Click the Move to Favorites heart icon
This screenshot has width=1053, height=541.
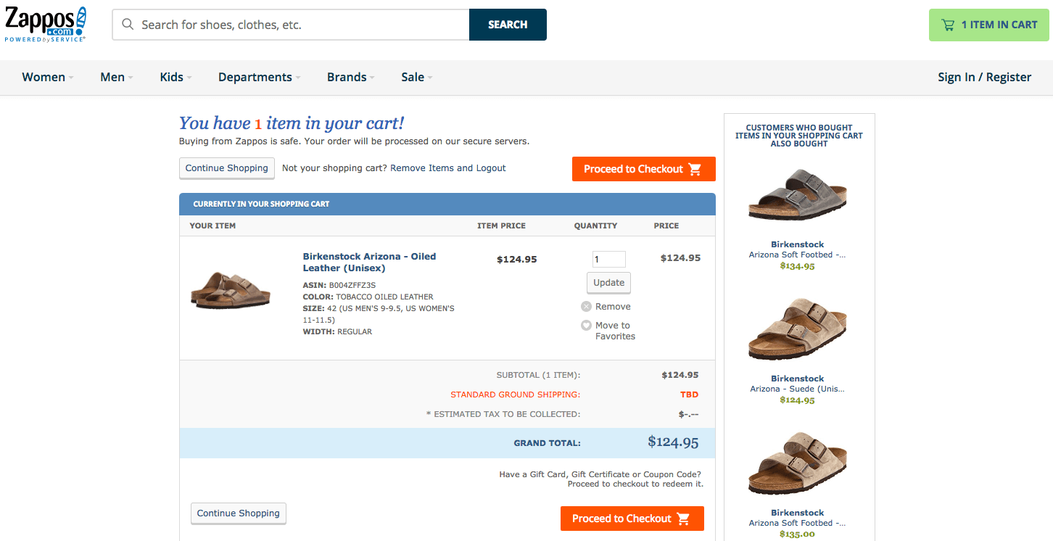(586, 326)
